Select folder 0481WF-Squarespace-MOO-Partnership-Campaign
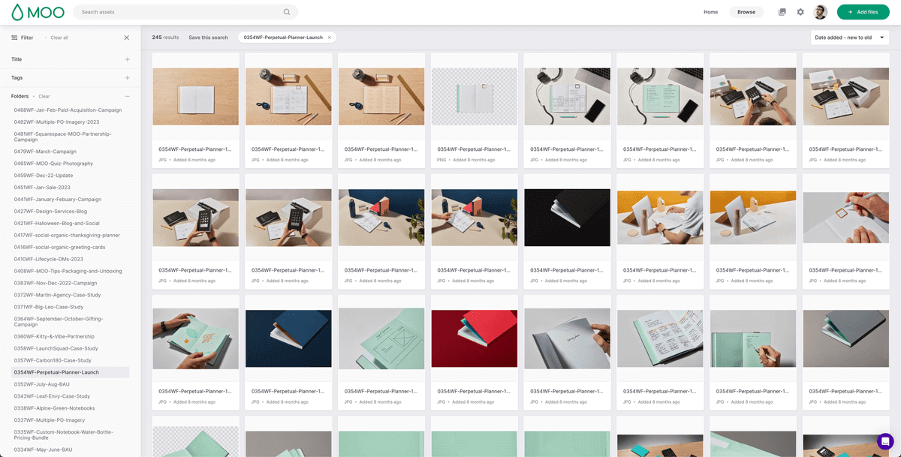The height and width of the screenshot is (457, 901). point(63,137)
